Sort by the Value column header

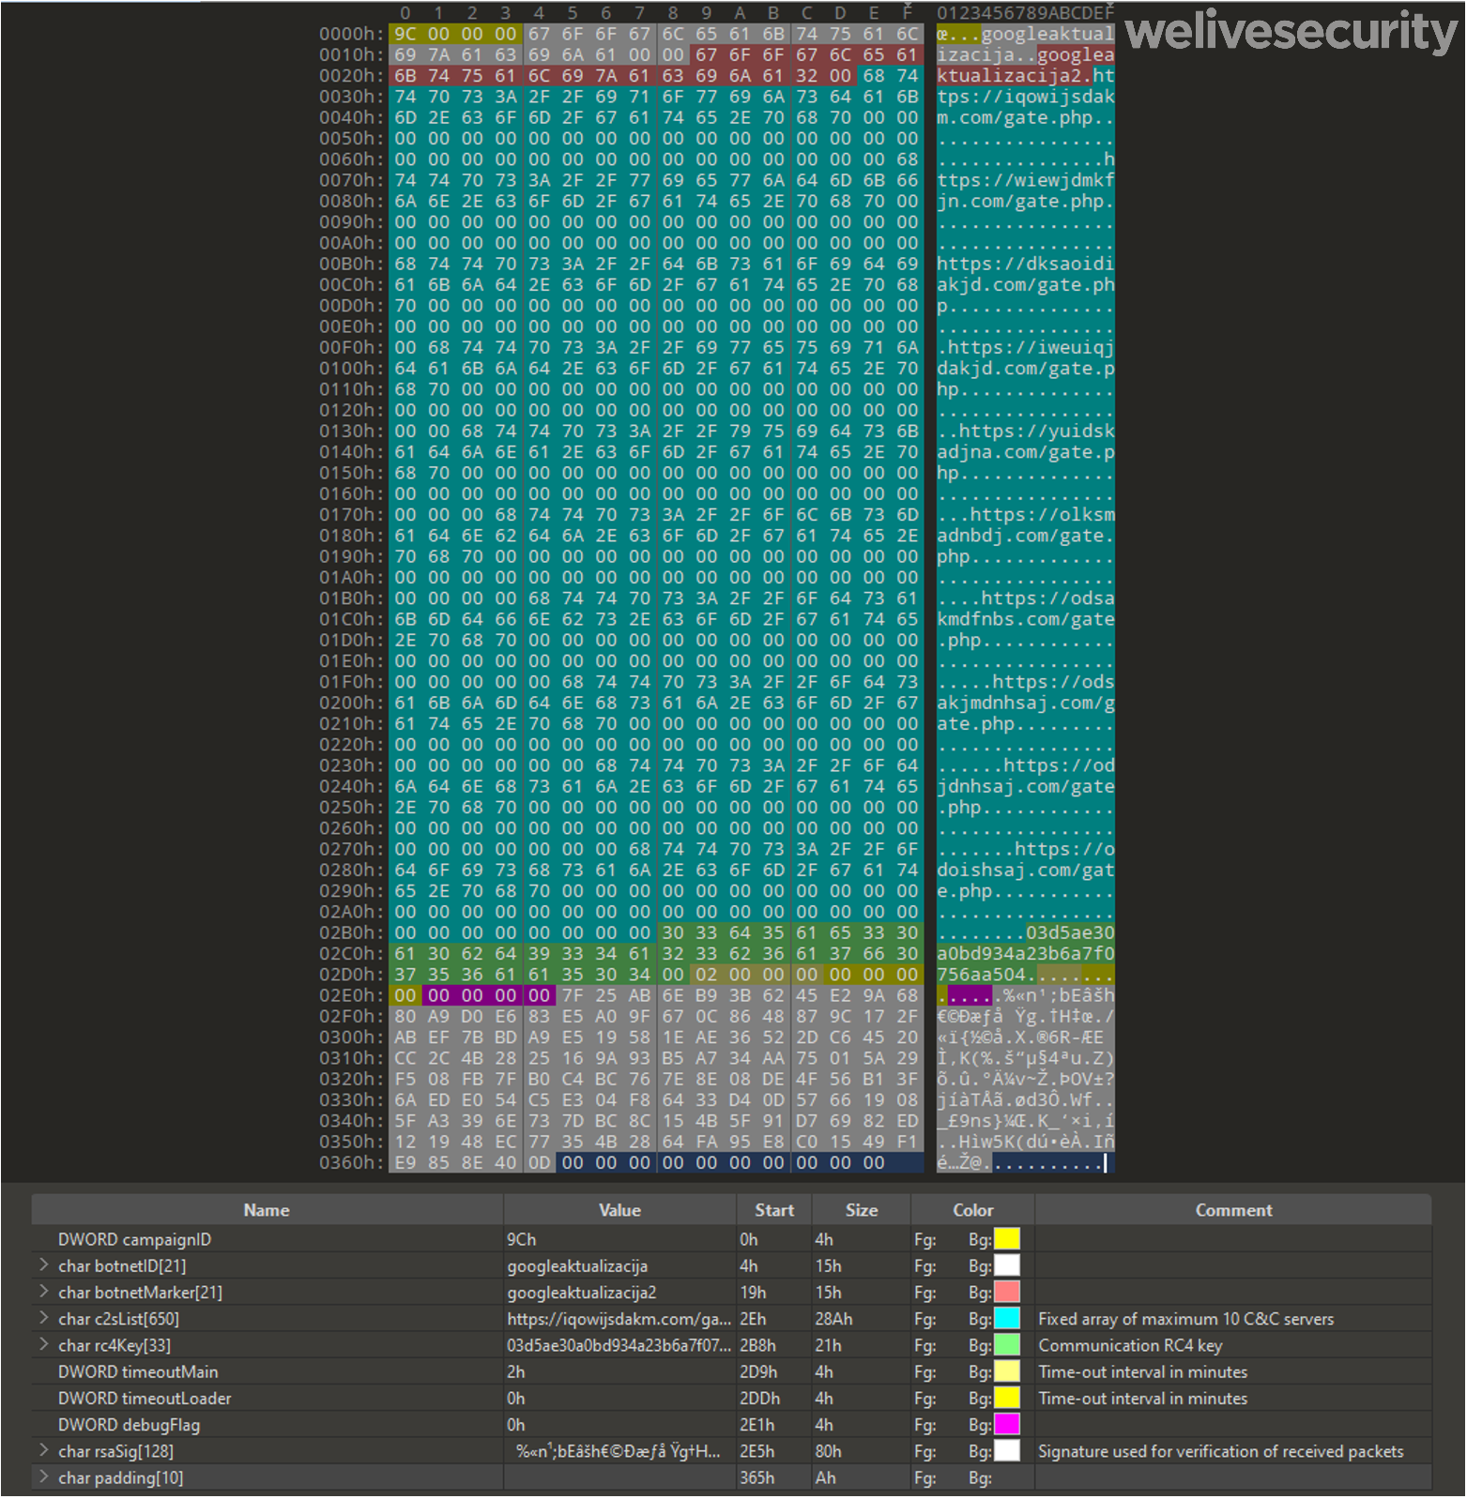point(619,1210)
